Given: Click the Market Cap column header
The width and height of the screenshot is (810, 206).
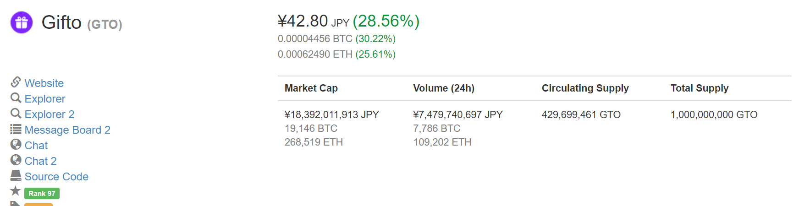Looking at the screenshot, I should tap(311, 88).
